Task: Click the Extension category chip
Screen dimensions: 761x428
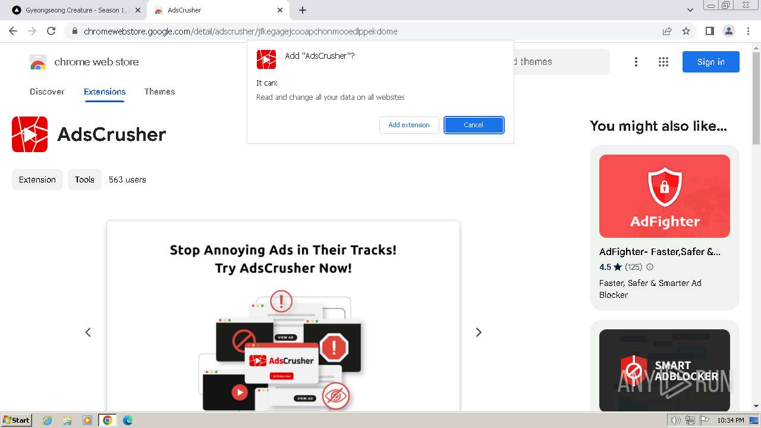Action: (x=37, y=180)
